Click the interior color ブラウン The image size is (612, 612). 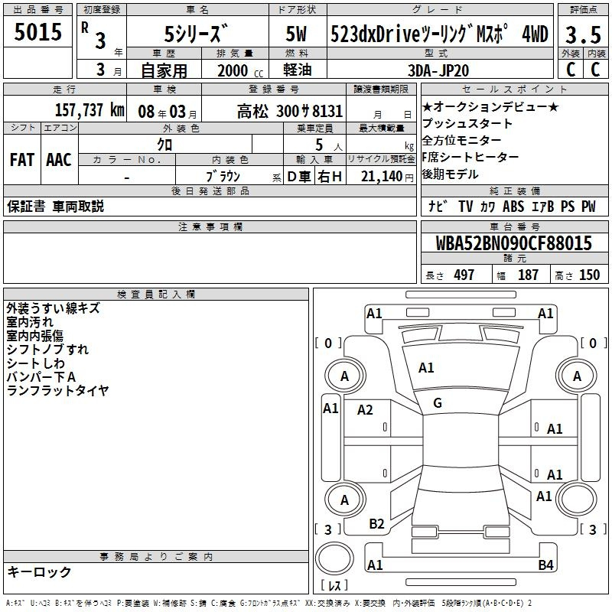pos(223,177)
